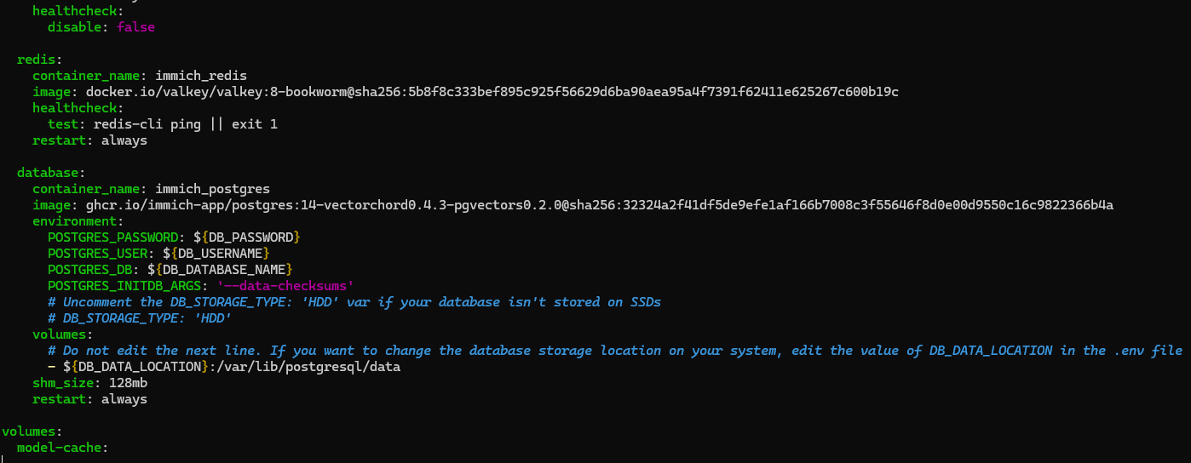
Task: Click the '--data-checksums' string
Action: pos(285,286)
